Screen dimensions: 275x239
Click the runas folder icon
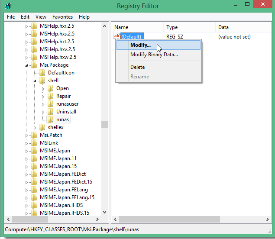click(x=50, y=119)
